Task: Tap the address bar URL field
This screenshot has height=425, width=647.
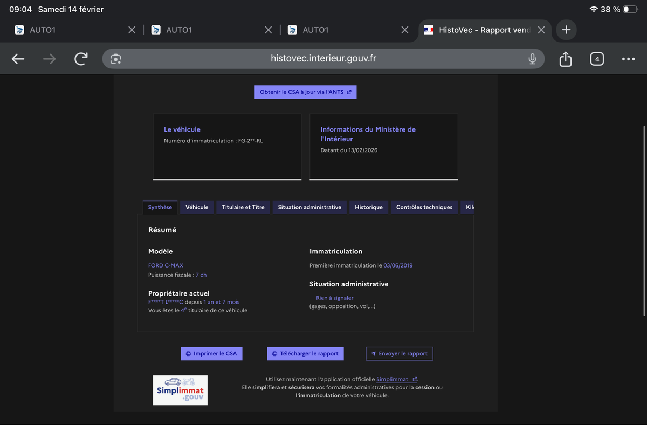Action: [x=323, y=59]
